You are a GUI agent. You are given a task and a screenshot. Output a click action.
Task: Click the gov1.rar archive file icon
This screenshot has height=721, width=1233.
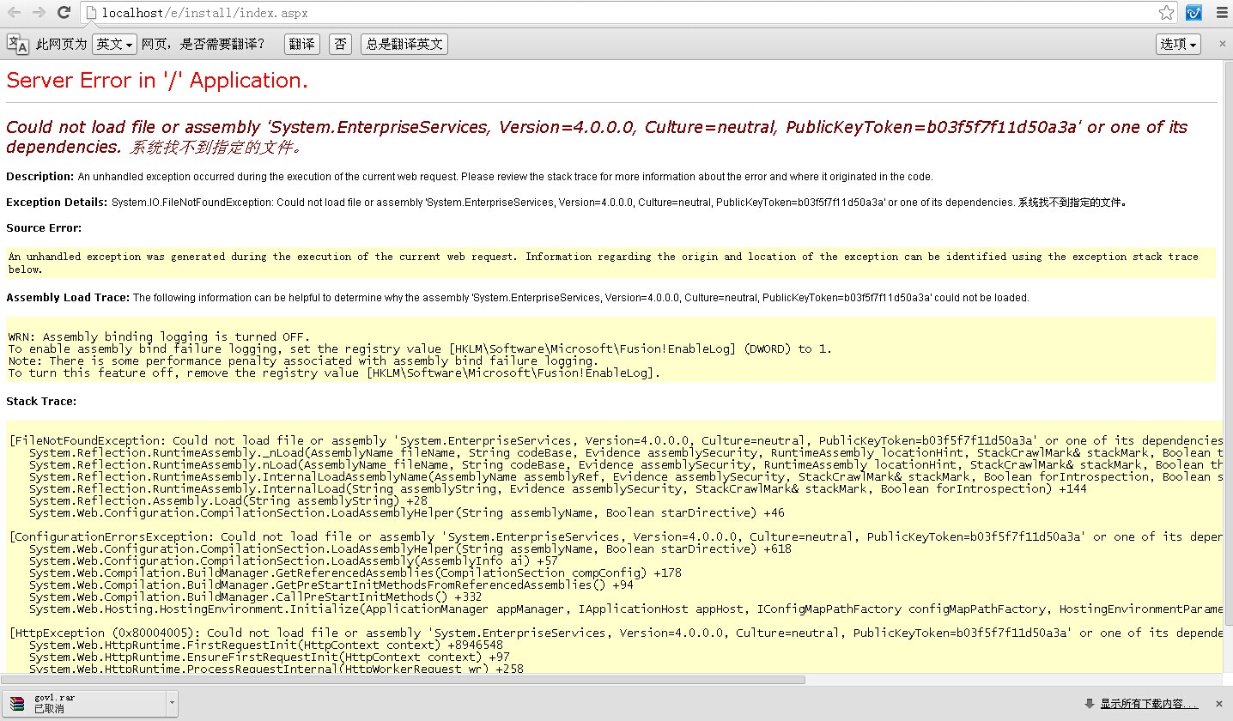pyautogui.click(x=17, y=703)
